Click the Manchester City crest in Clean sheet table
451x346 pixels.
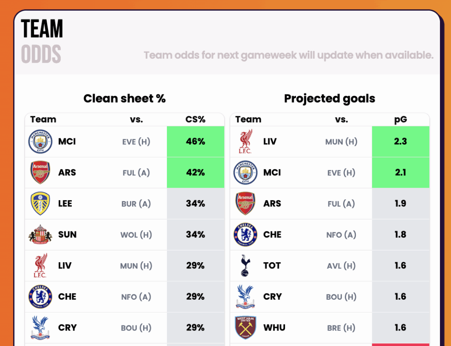pos(40,142)
